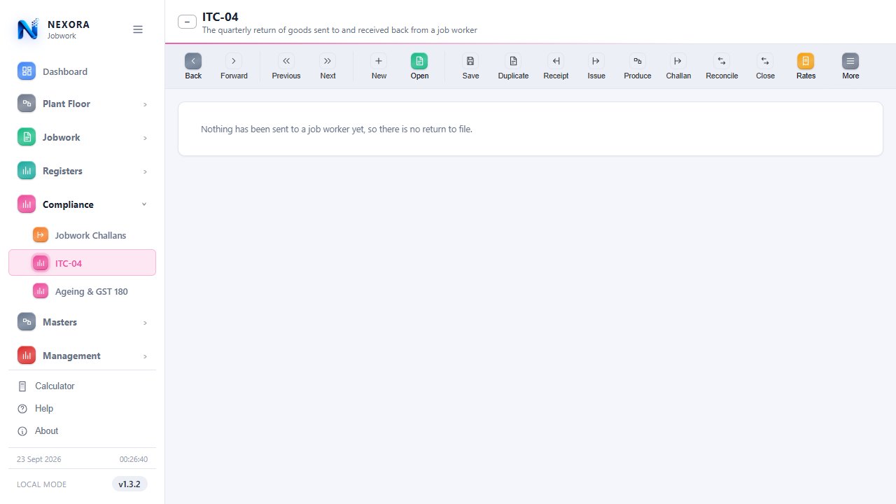Create New entry with plus icon
896x504 pixels.
[x=379, y=61]
